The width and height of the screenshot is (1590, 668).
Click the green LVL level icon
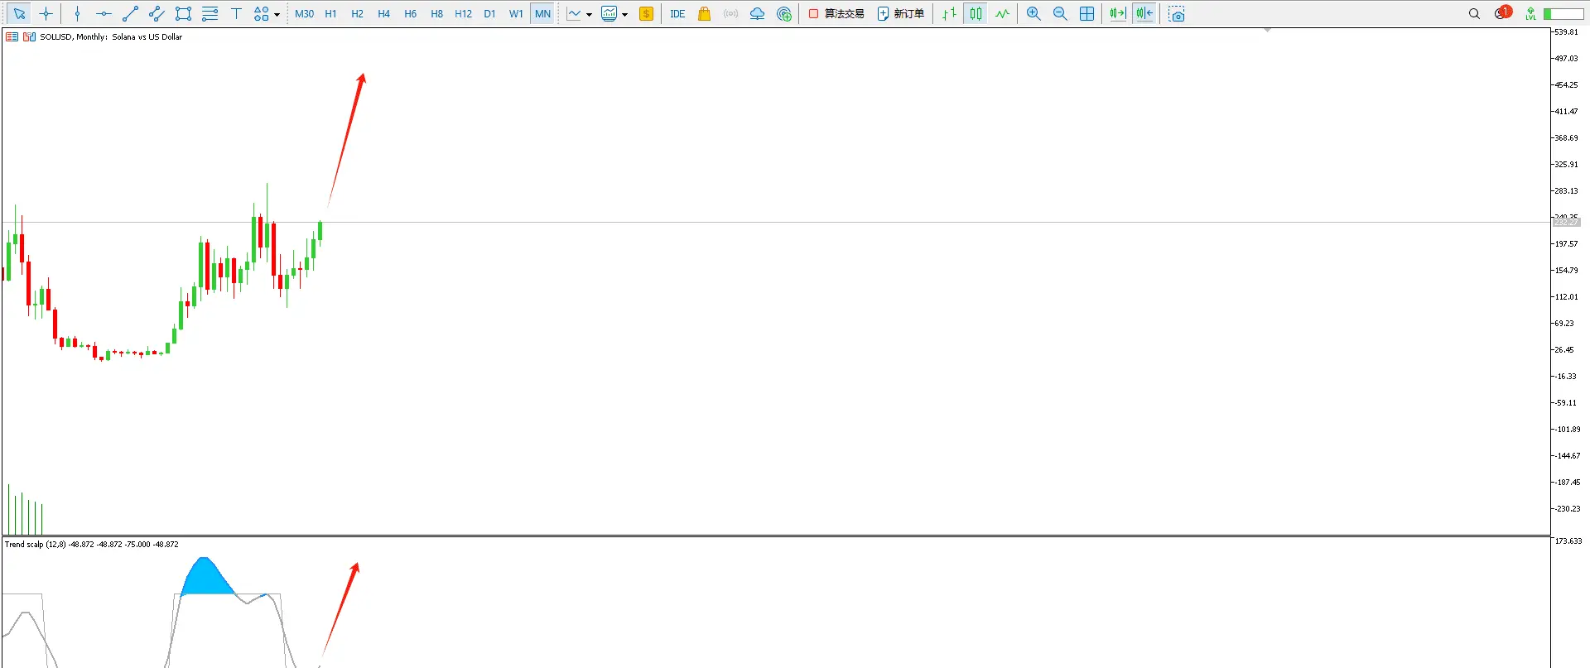[x=1530, y=13]
